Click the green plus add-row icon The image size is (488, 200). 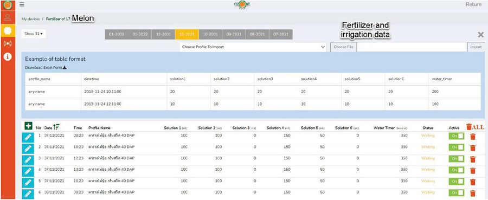28,126
